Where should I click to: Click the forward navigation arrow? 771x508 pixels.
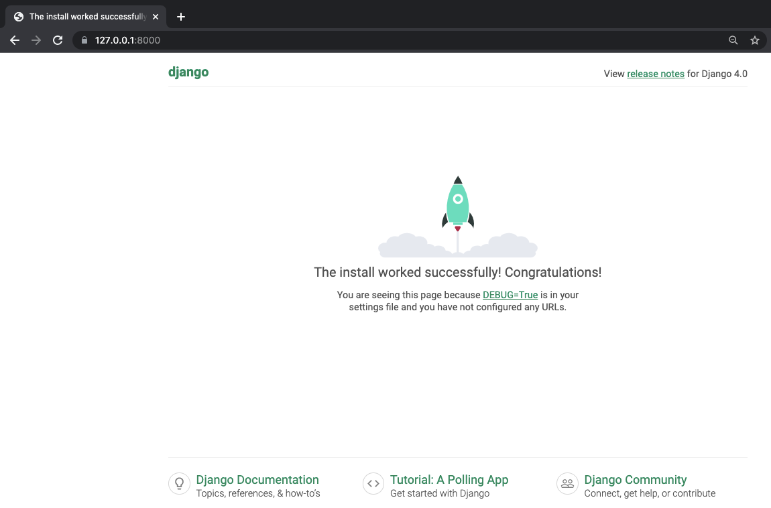[x=36, y=40]
